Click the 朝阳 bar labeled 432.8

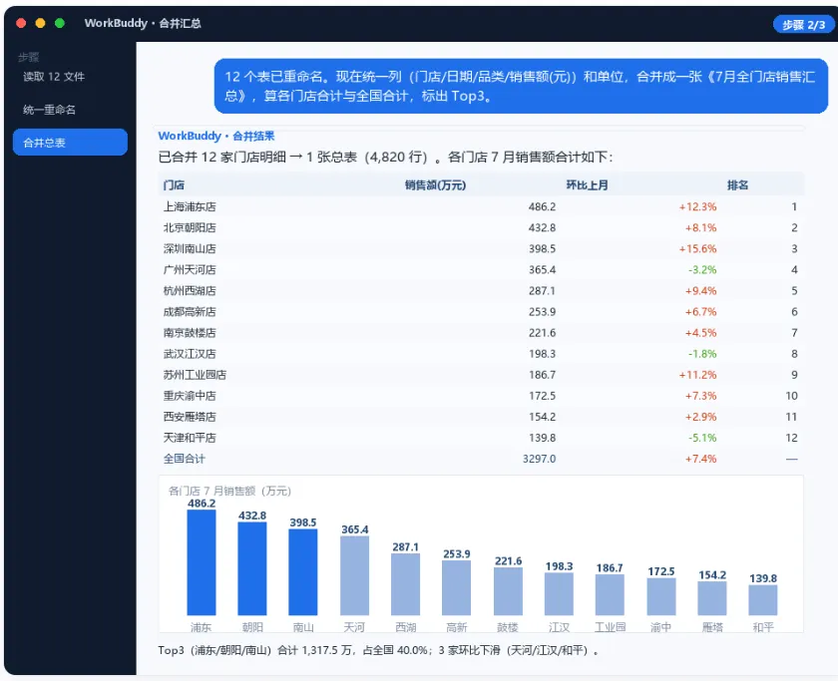pos(252,569)
